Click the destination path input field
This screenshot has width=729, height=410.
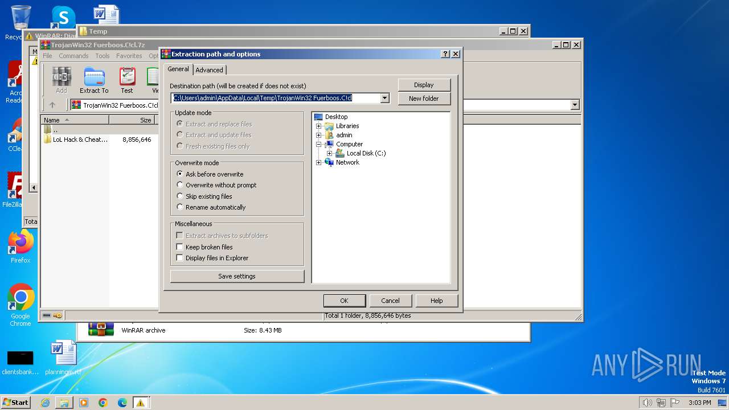pos(276,98)
